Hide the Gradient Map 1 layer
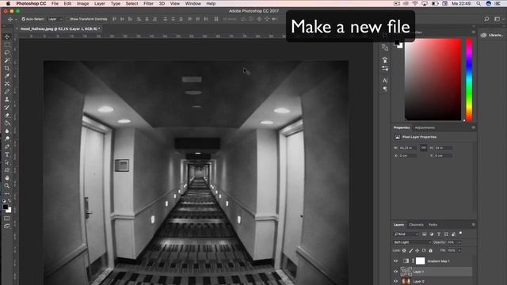 (396, 261)
